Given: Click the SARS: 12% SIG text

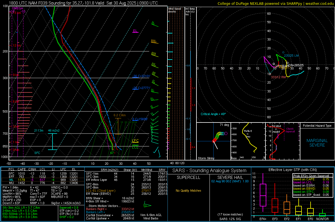Looking at the screenshot, I should point(230,219).
